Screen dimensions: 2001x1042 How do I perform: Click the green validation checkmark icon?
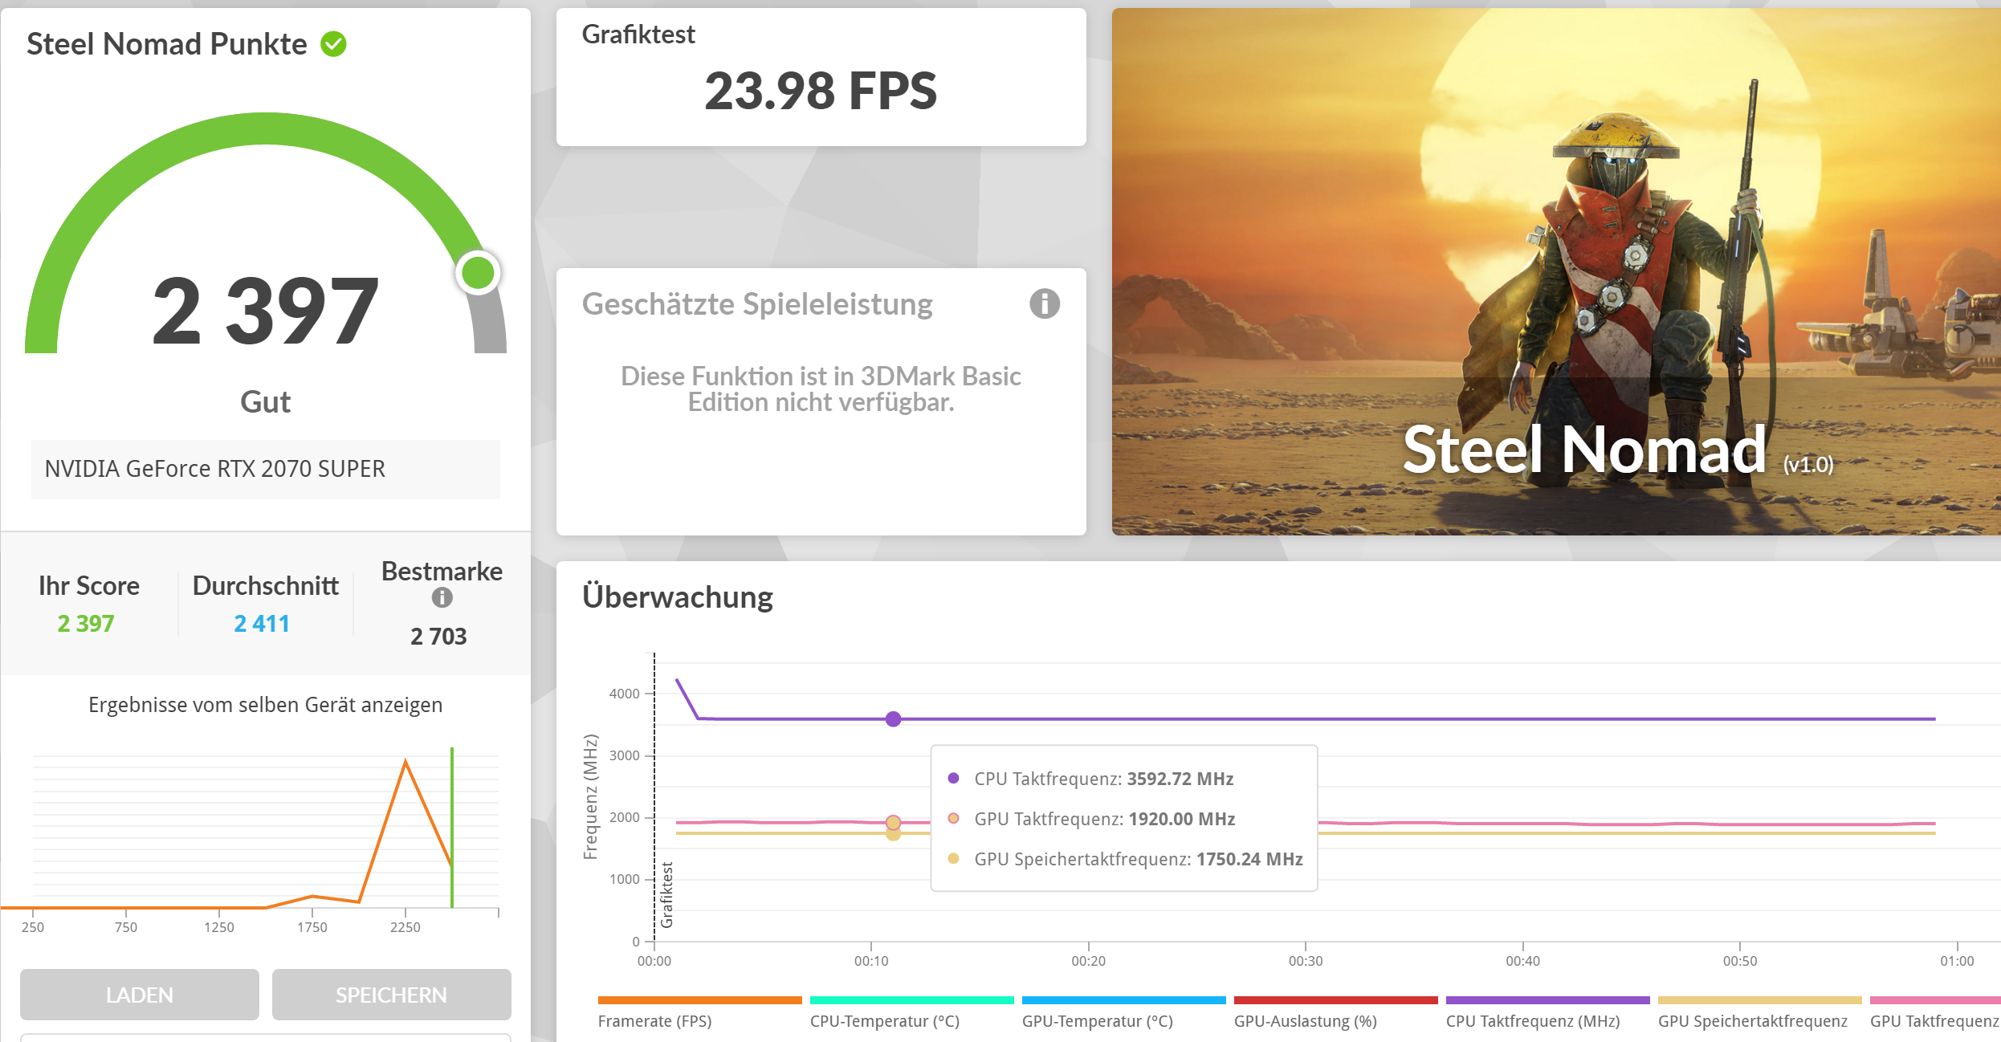click(333, 44)
